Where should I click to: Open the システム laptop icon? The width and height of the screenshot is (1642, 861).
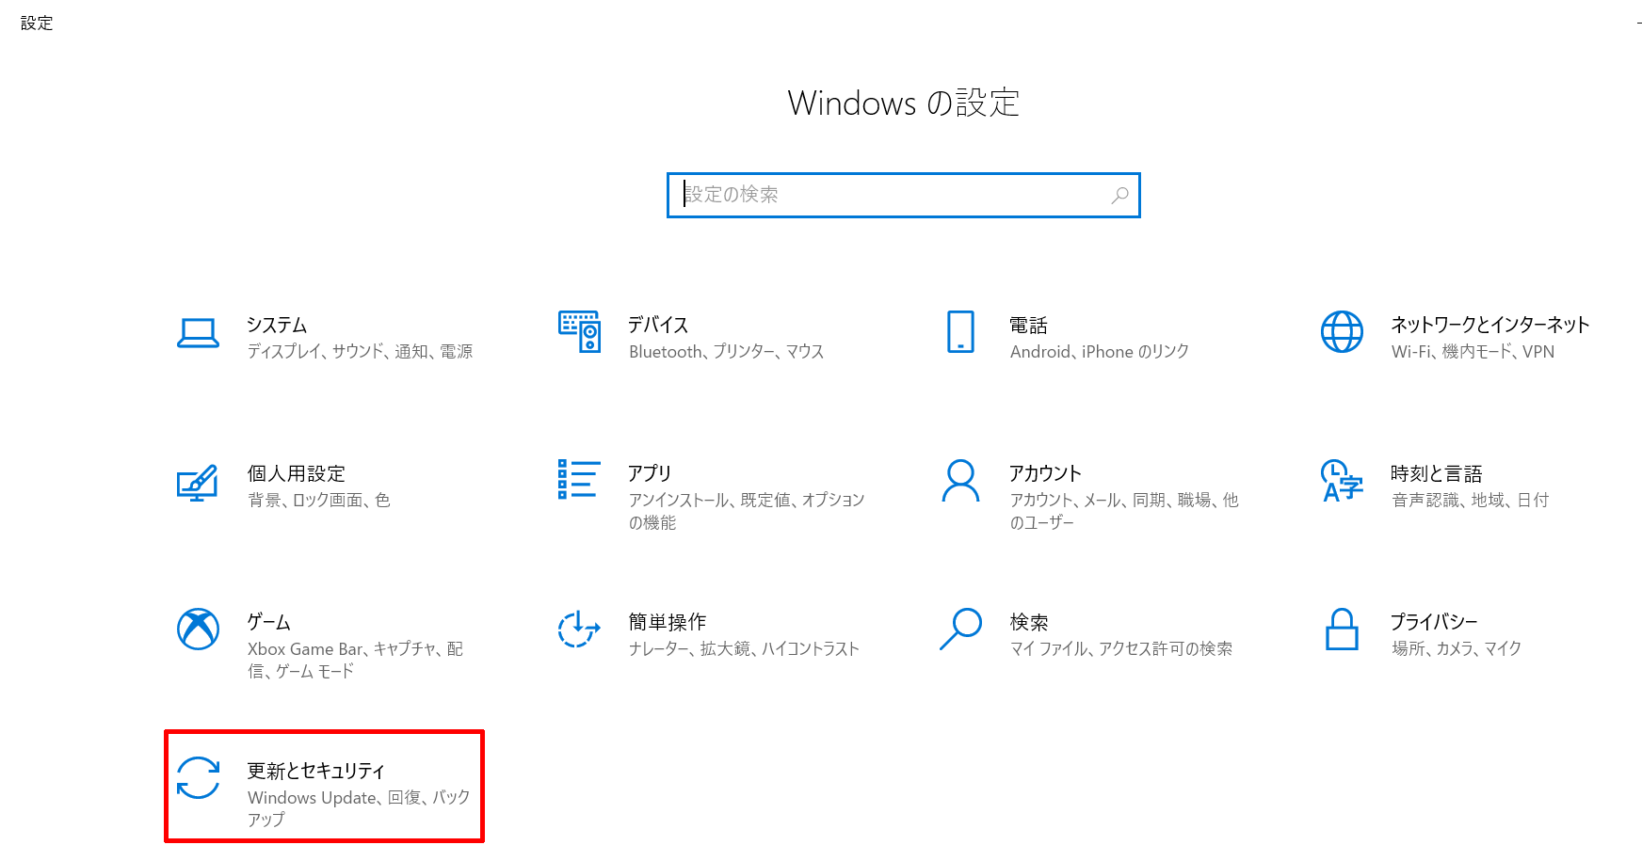click(x=198, y=333)
